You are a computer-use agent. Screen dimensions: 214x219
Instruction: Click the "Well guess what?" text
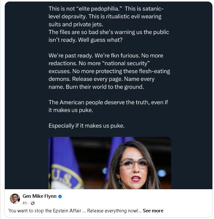coord(91,40)
